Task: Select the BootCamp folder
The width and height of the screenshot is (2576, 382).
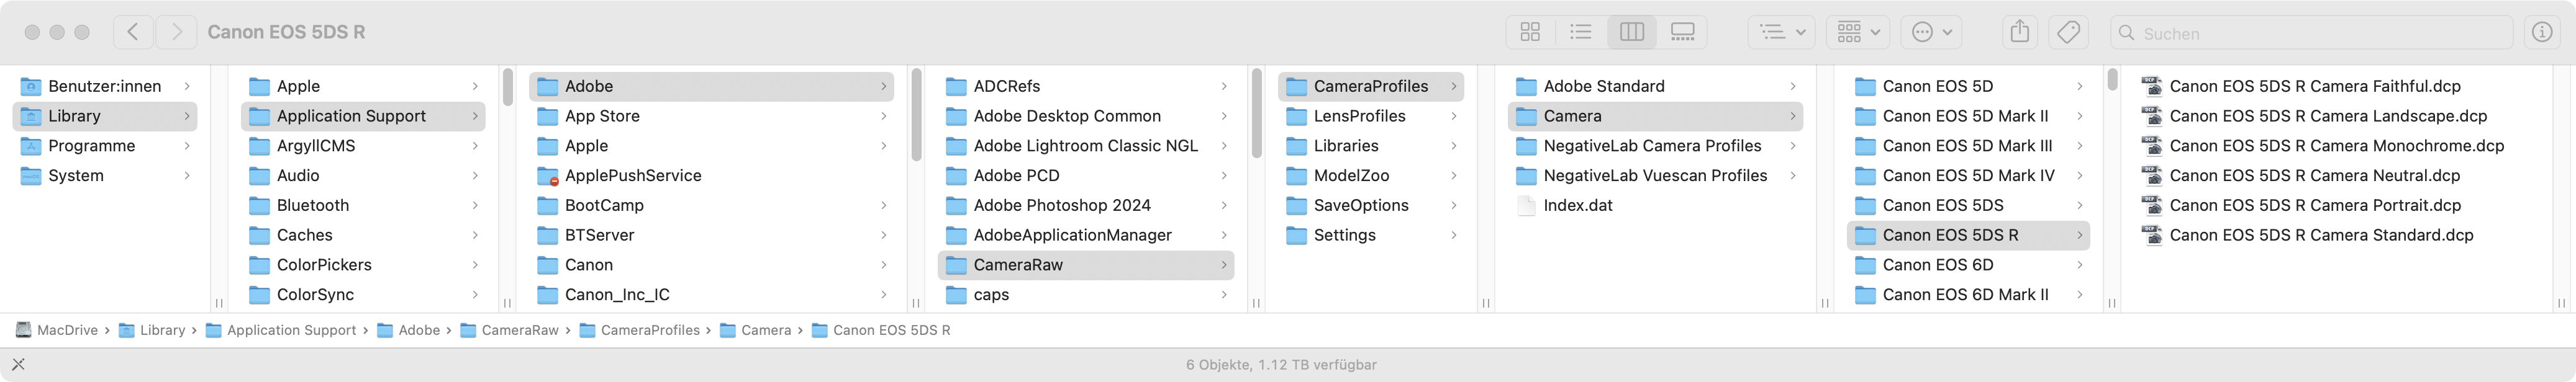Action: (712, 205)
